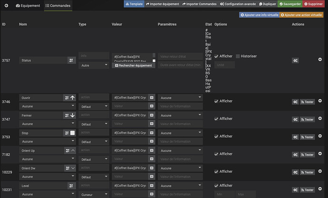
Task: Click list icon beside Fermer Valeur field
Action: click(152, 124)
